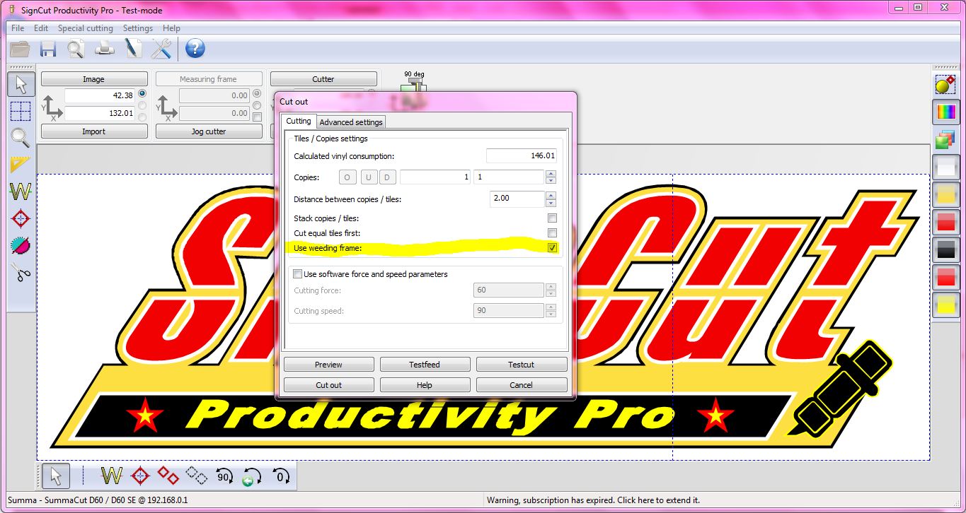Rotate image 90 degrees
Image resolution: width=966 pixels, height=513 pixels.
click(224, 476)
